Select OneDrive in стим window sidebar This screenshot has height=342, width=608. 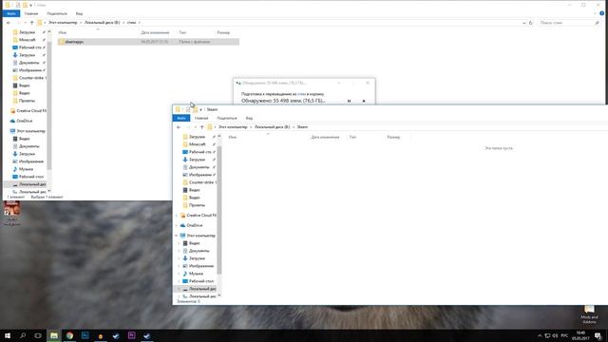pyautogui.click(x=25, y=121)
